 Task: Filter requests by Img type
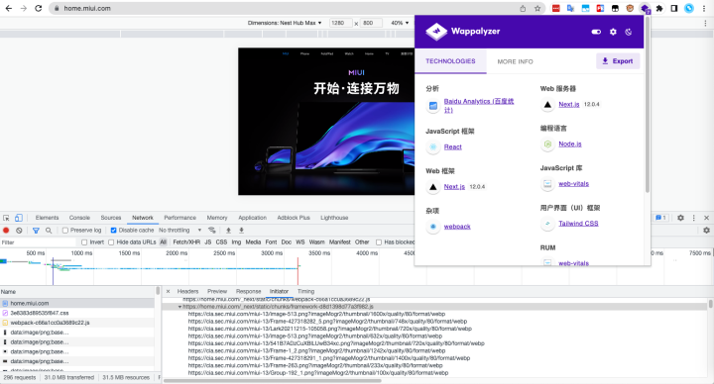point(236,242)
